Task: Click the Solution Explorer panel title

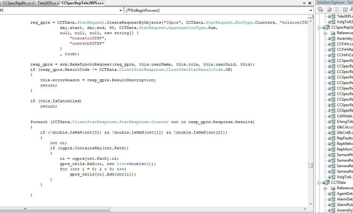Action: pos(335,2)
